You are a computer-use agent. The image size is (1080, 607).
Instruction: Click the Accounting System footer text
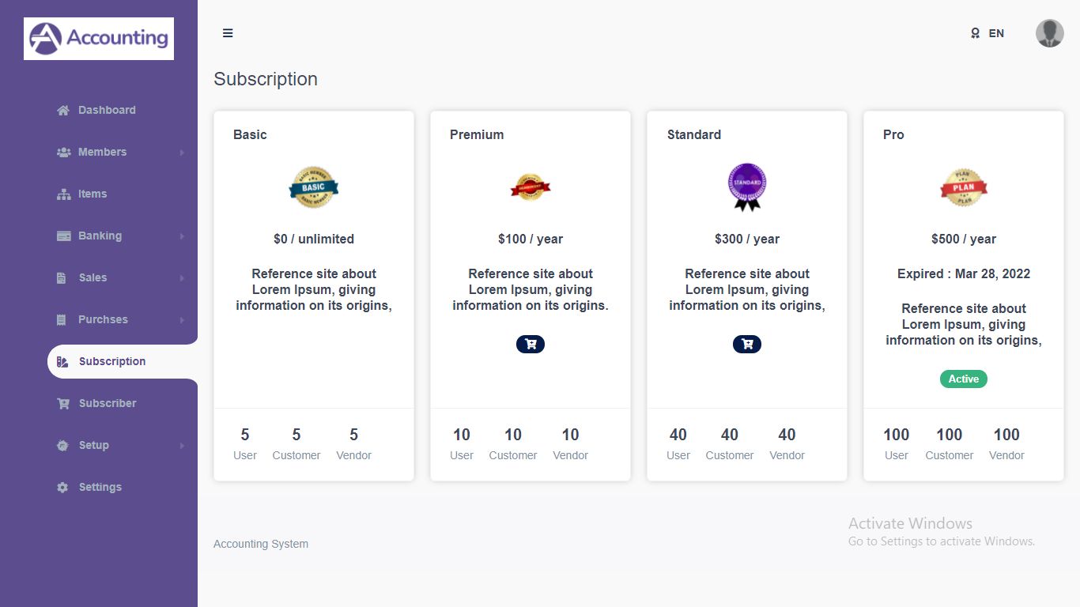(x=261, y=544)
